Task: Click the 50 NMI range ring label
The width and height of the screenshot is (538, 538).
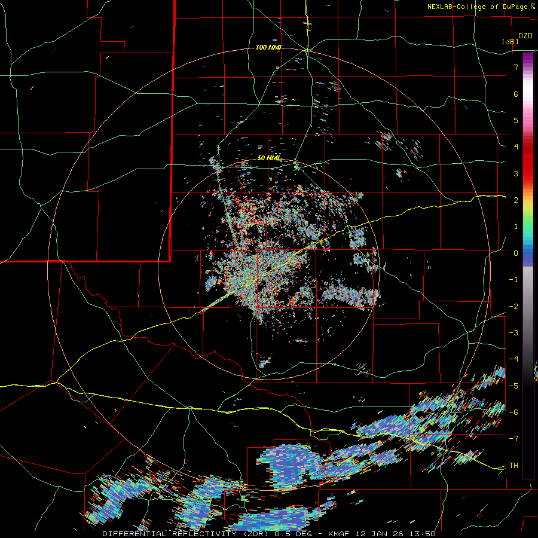Action: 268,158
